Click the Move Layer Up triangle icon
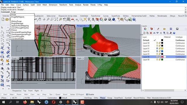The image size is (187, 105). [154, 33]
